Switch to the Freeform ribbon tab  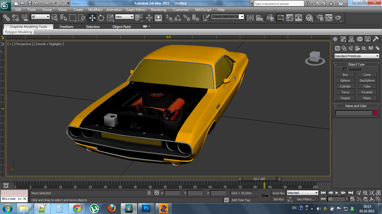pyautogui.click(x=66, y=27)
